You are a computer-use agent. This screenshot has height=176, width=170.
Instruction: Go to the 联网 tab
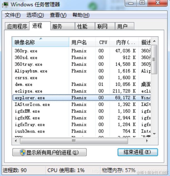click(105, 26)
